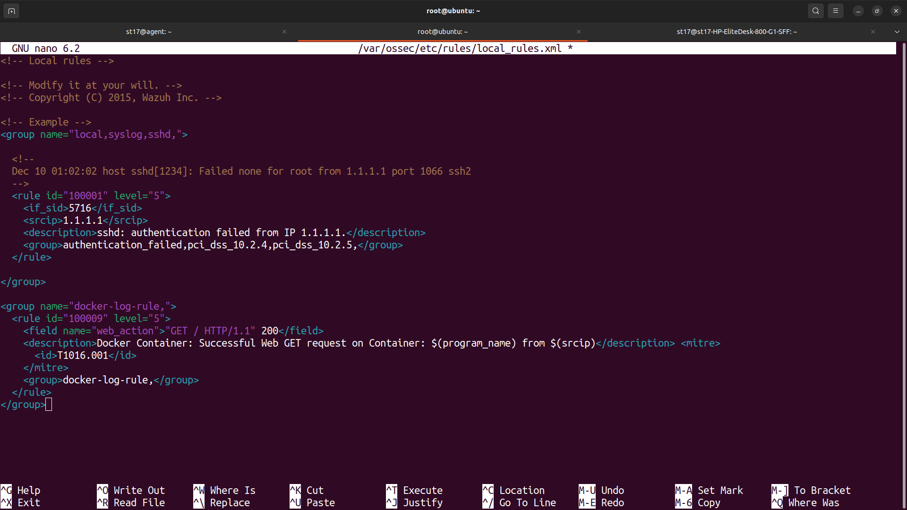Click the ^\ Replace shortcut
This screenshot has width=907, height=510.
(x=222, y=502)
